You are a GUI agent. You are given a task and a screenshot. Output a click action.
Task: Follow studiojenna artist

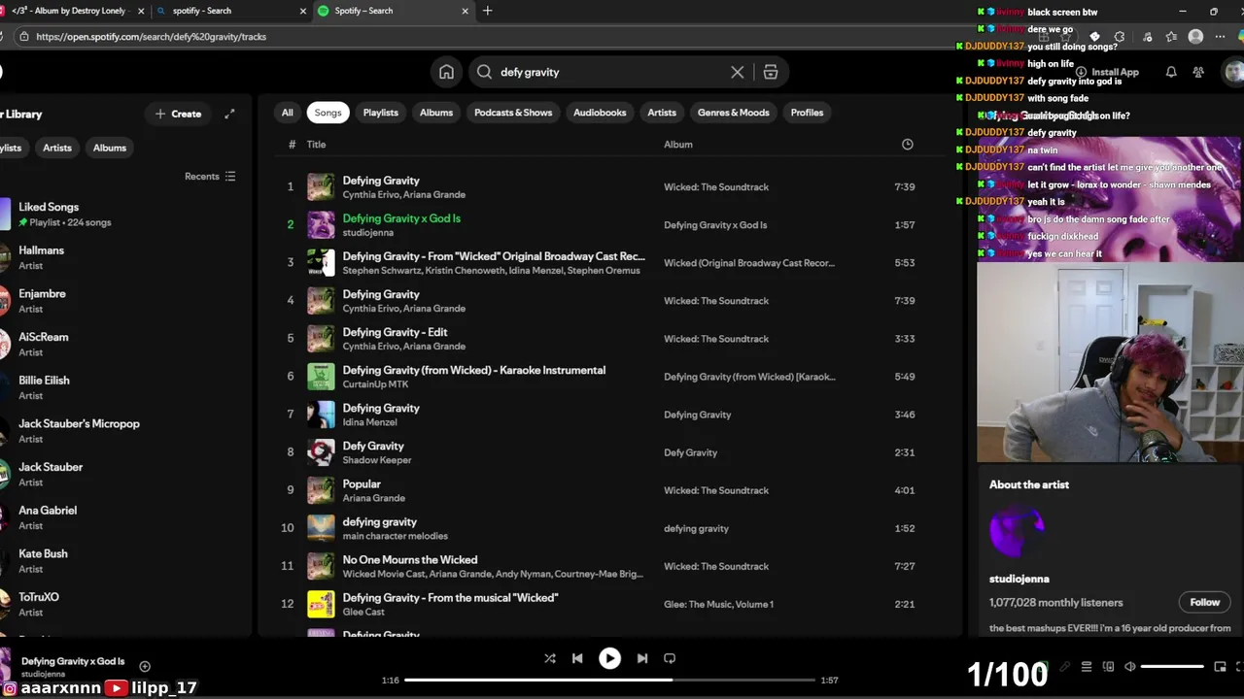point(1204,602)
